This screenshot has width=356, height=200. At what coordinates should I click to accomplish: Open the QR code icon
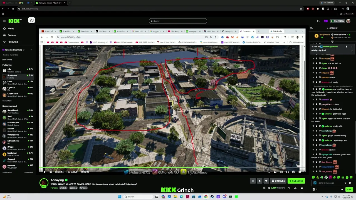pos(264,188)
